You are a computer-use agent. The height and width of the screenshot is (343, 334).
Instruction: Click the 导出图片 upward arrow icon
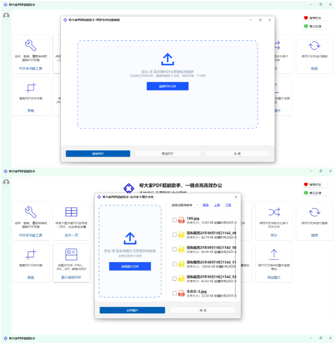274,254
